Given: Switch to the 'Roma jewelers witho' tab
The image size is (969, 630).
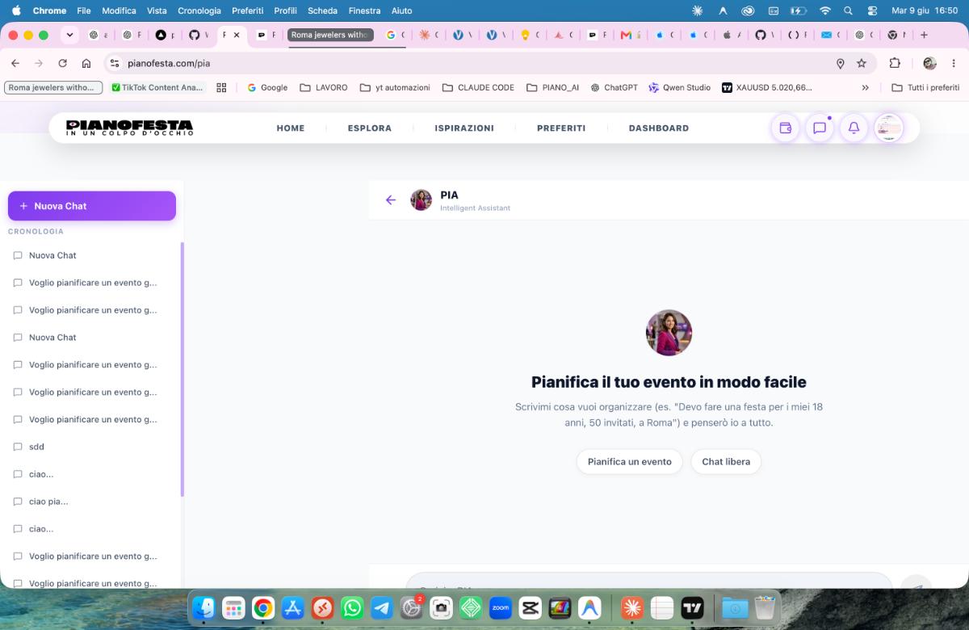Looking at the screenshot, I should tap(330, 35).
